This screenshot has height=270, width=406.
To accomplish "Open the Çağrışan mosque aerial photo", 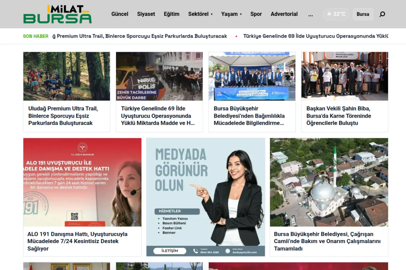I will pyautogui.click(x=329, y=182).
